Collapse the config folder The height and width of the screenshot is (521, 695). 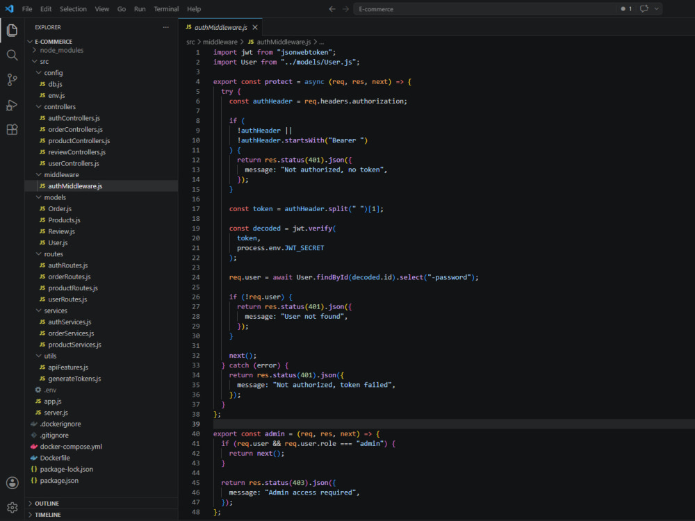coord(54,73)
